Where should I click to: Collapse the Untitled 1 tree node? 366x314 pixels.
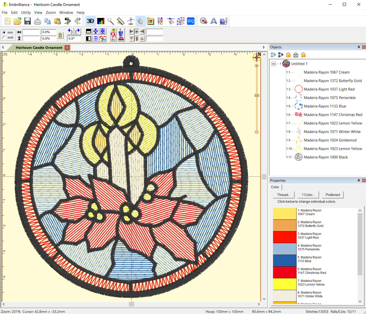click(274, 64)
